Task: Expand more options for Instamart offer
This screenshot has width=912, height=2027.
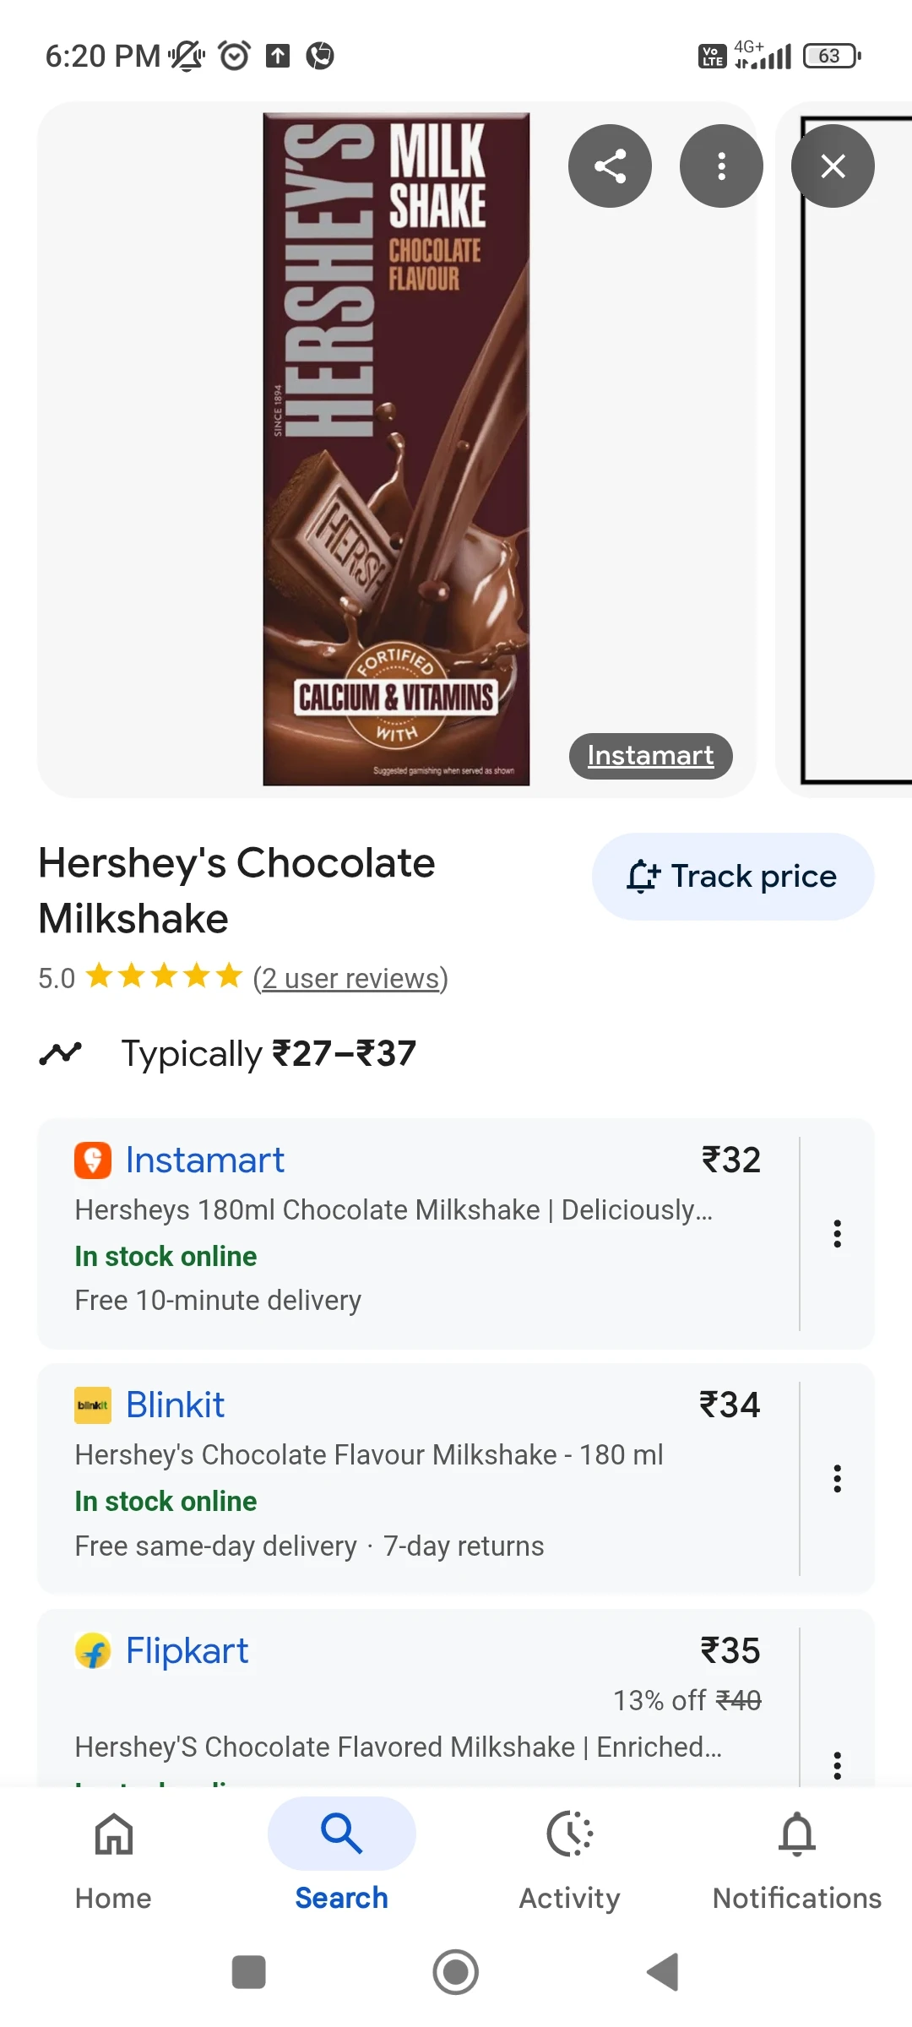Action: pyautogui.click(x=837, y=1234)
